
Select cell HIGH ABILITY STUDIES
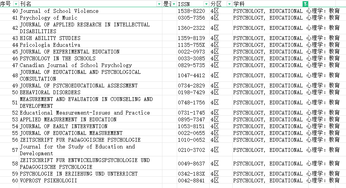point(91,38)
